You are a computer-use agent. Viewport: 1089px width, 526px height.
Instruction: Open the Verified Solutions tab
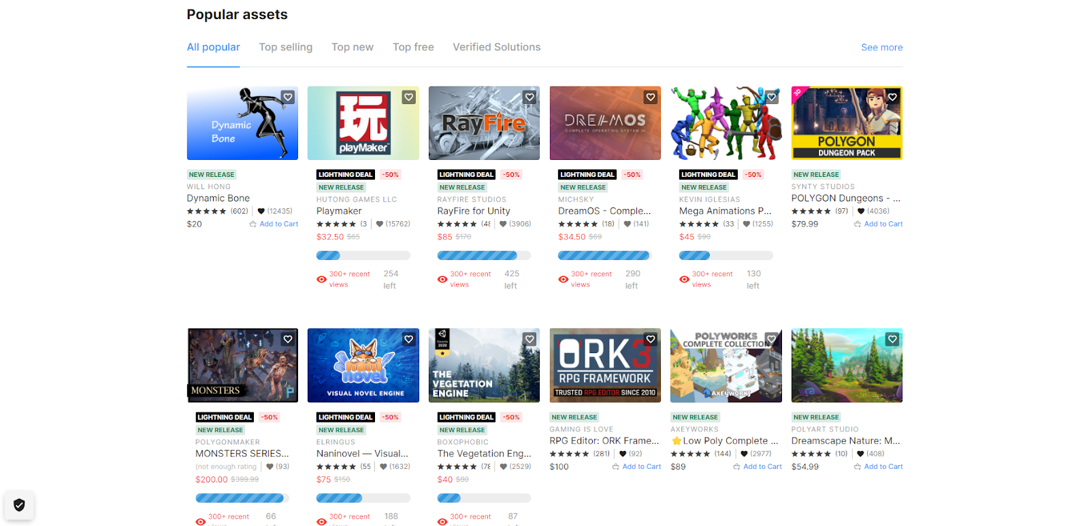click(497, 47)
